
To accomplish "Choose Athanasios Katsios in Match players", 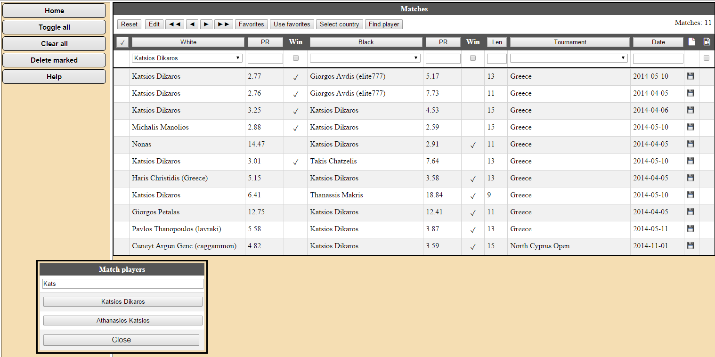I will tap(123, 321).
